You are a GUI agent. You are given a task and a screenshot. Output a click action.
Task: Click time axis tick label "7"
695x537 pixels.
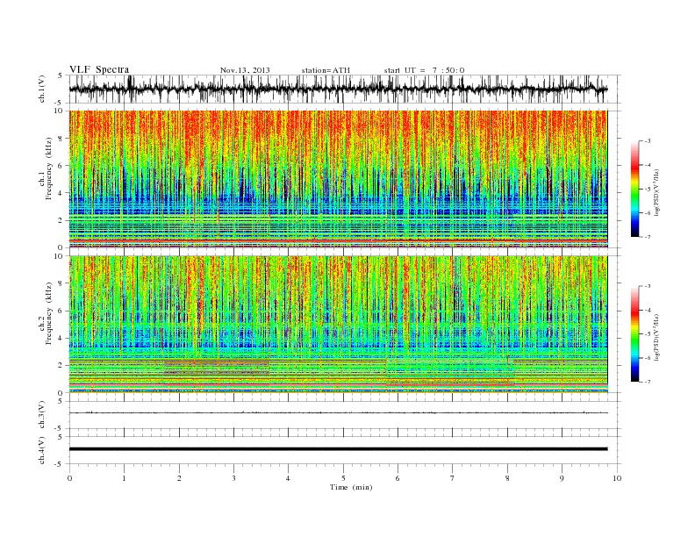coord(453,478)
